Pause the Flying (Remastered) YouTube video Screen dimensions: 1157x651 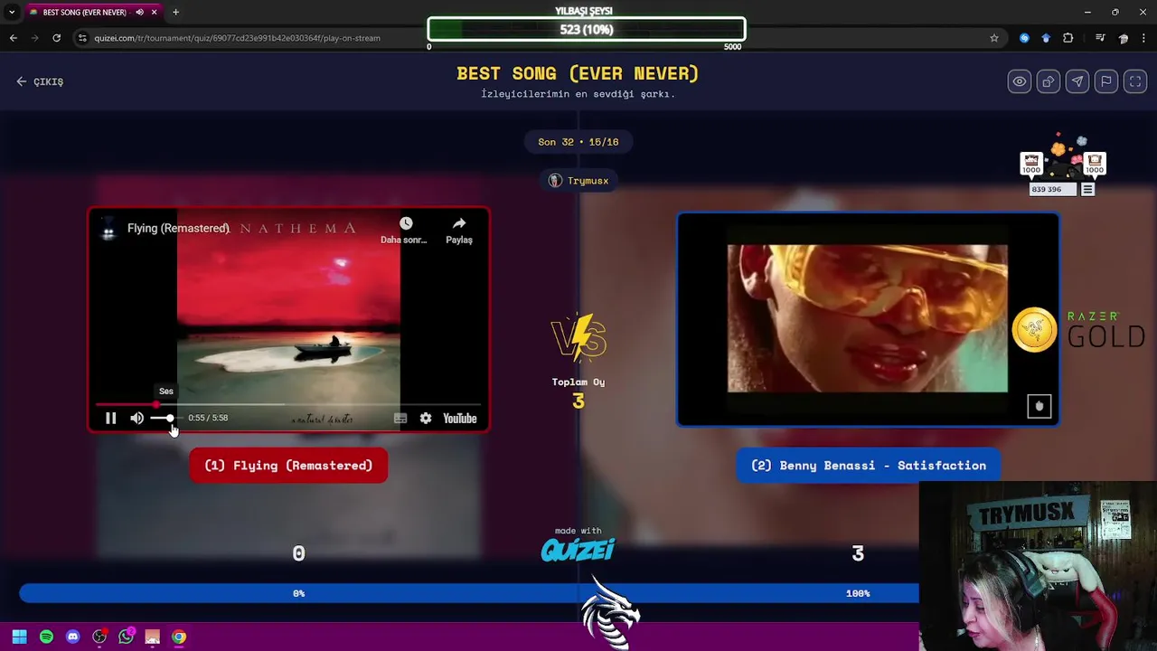[x=110, y=418]
